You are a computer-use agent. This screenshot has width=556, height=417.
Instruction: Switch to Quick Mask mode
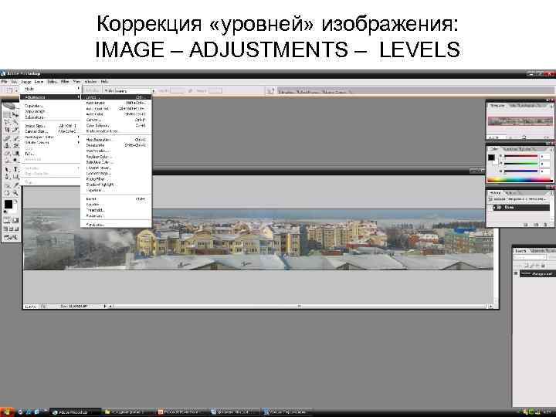[15, 221]
